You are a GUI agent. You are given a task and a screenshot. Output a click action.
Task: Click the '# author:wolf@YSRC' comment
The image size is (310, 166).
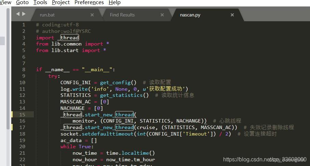pos(63,31)
